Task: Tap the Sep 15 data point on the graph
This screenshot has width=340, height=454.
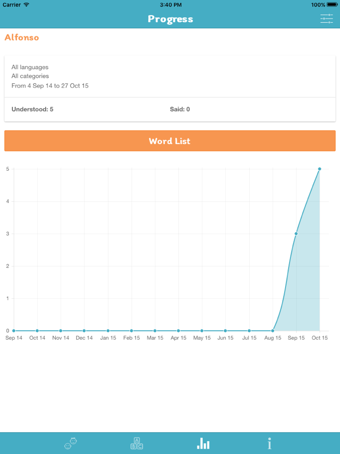Action: pos(296,234)
